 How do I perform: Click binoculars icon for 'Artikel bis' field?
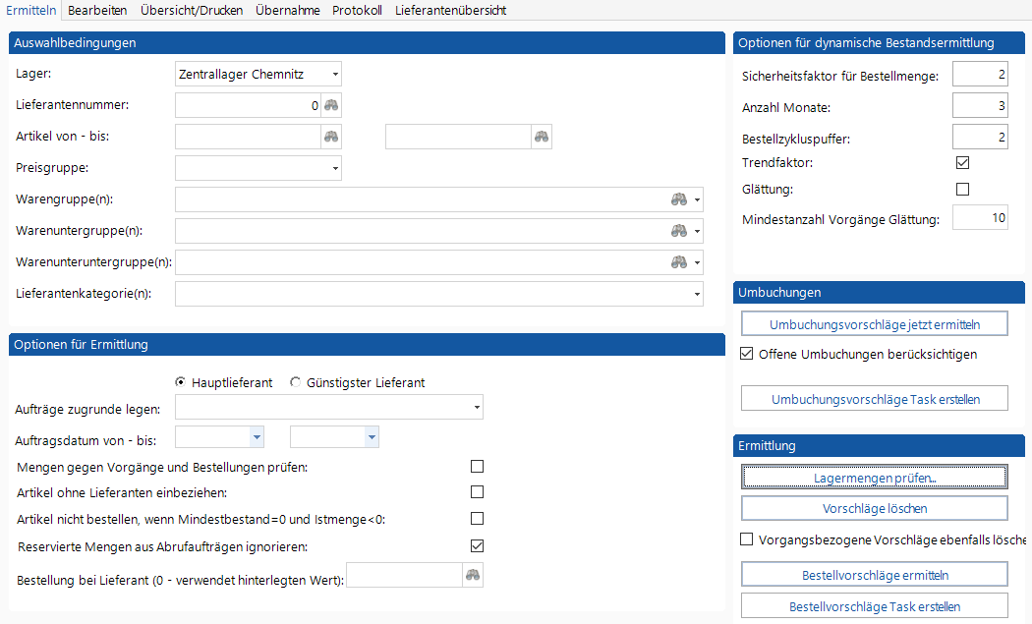(542, 137)
